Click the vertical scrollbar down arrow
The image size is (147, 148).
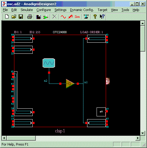(x=142, y=133)
